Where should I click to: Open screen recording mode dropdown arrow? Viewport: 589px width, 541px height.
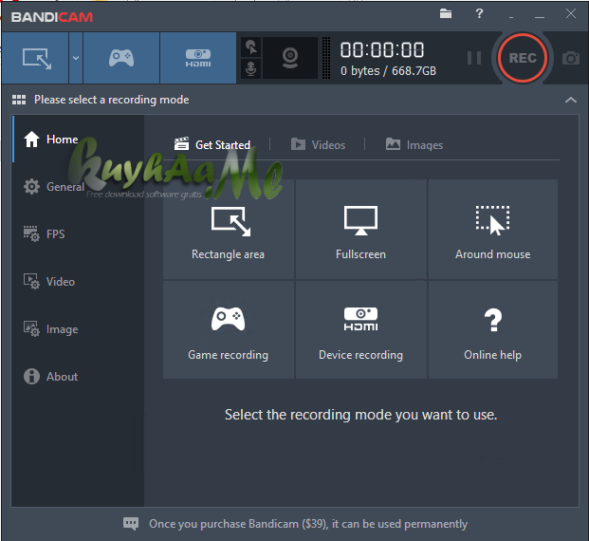(x=76, y=58)
